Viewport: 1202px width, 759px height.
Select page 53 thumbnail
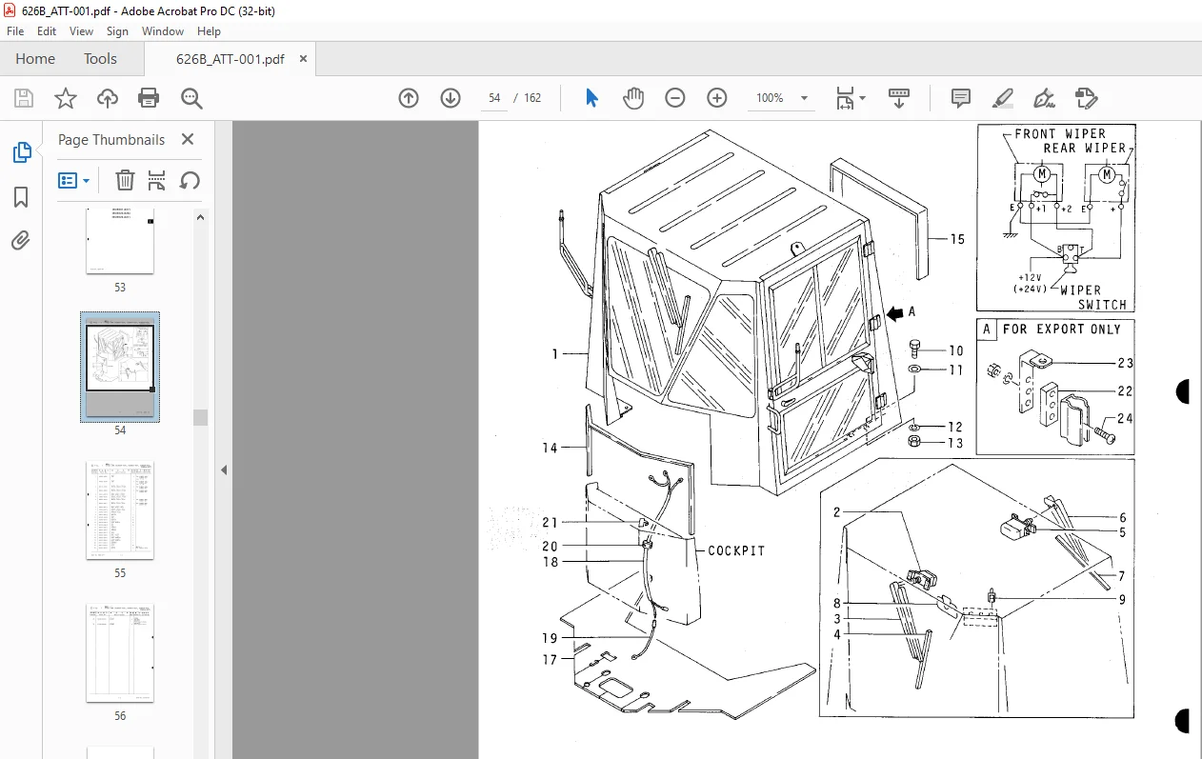point(120,241)
